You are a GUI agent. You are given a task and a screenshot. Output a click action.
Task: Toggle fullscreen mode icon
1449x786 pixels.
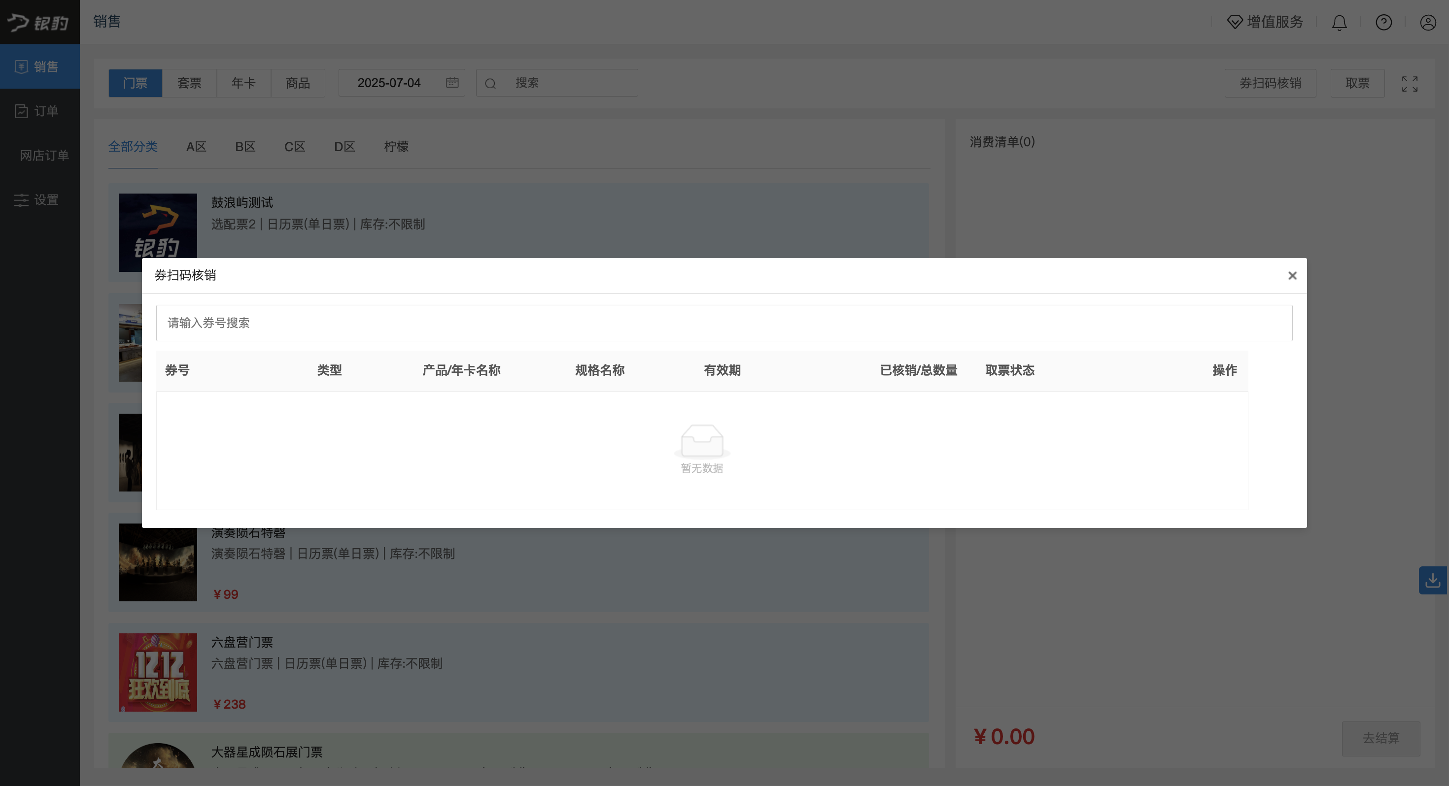click(x=1410, y=84)
